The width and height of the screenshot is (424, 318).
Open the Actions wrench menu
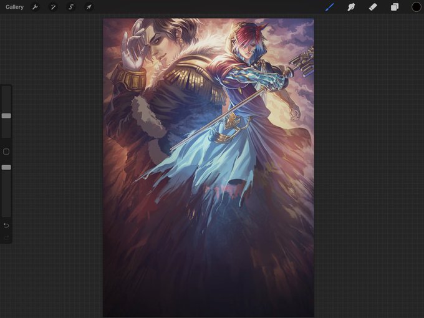35,7
